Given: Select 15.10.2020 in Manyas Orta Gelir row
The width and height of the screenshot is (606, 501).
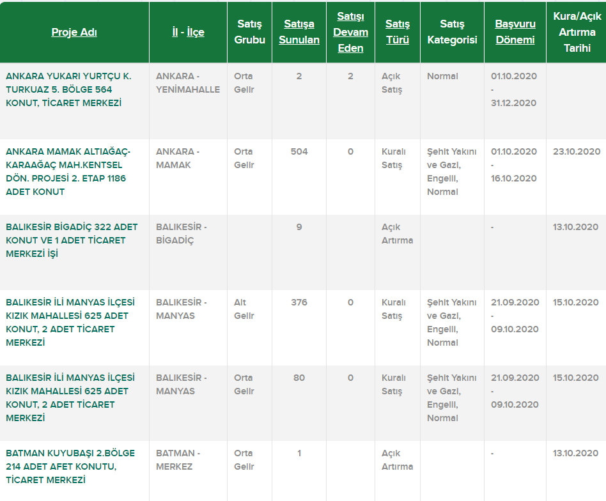Looking at the screenshot, I should [x=576, y=378].
